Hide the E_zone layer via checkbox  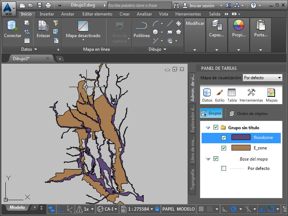tap(224, 148)
